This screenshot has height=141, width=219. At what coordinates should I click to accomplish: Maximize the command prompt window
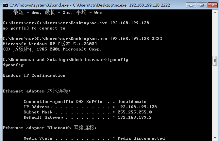pos(202,5)
